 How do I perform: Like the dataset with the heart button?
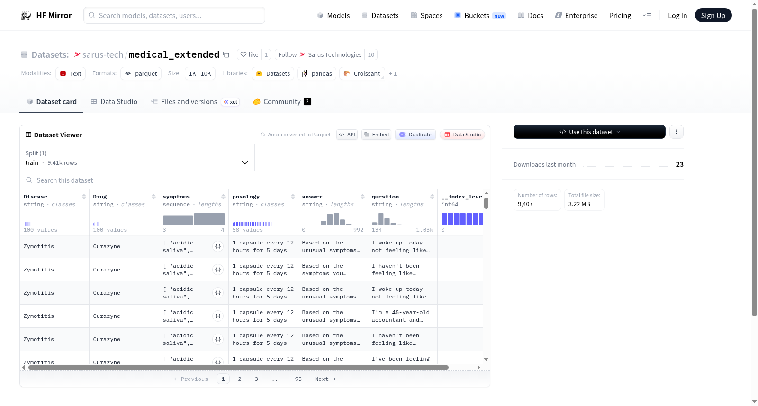[x=249, y=54]
